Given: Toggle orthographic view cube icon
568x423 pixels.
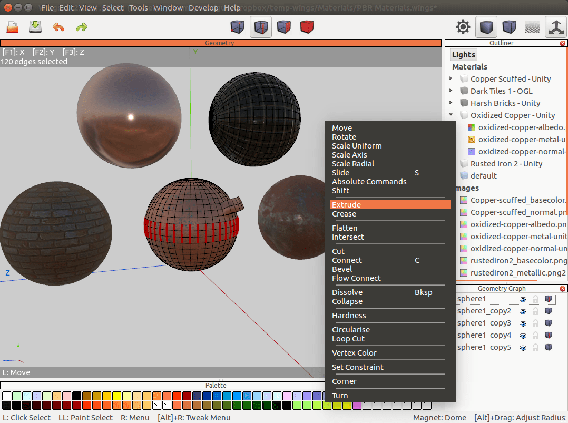Looking at the screenshot, I should [510, 27].
